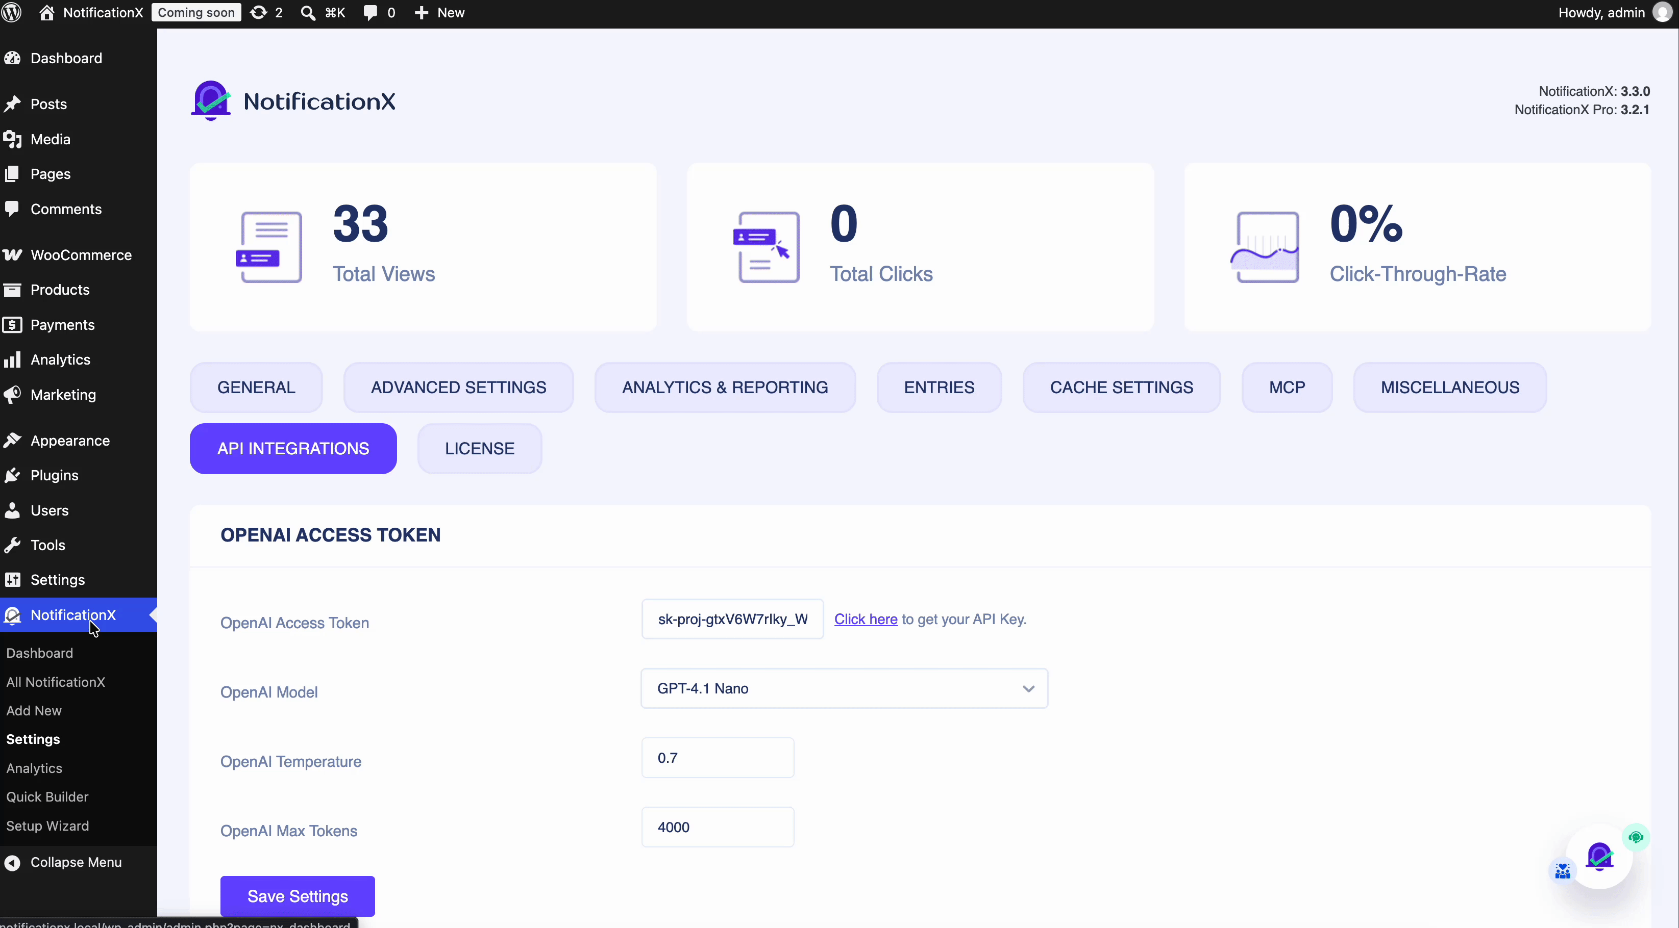
Task: Open the ANALYTICS & REPORTING tab
Action: pos(725,388)
